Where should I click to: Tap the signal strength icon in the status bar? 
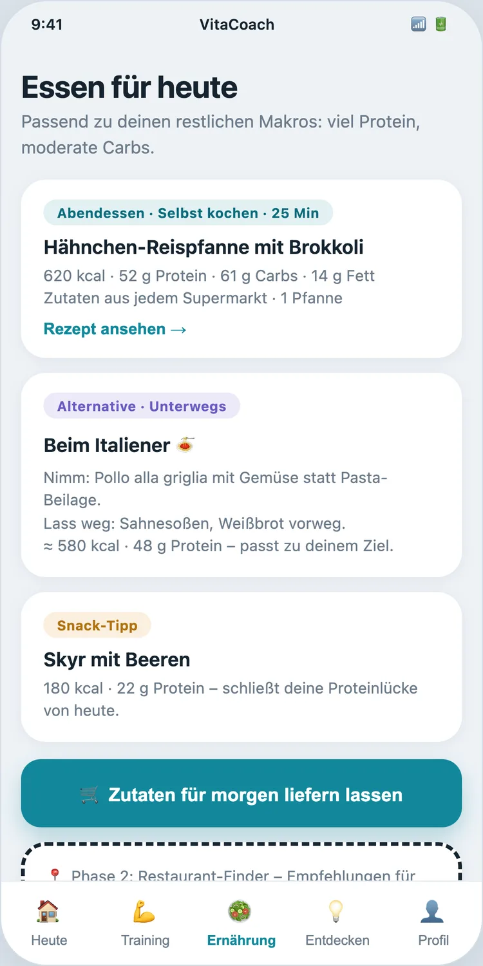click(x=419, y=24)
